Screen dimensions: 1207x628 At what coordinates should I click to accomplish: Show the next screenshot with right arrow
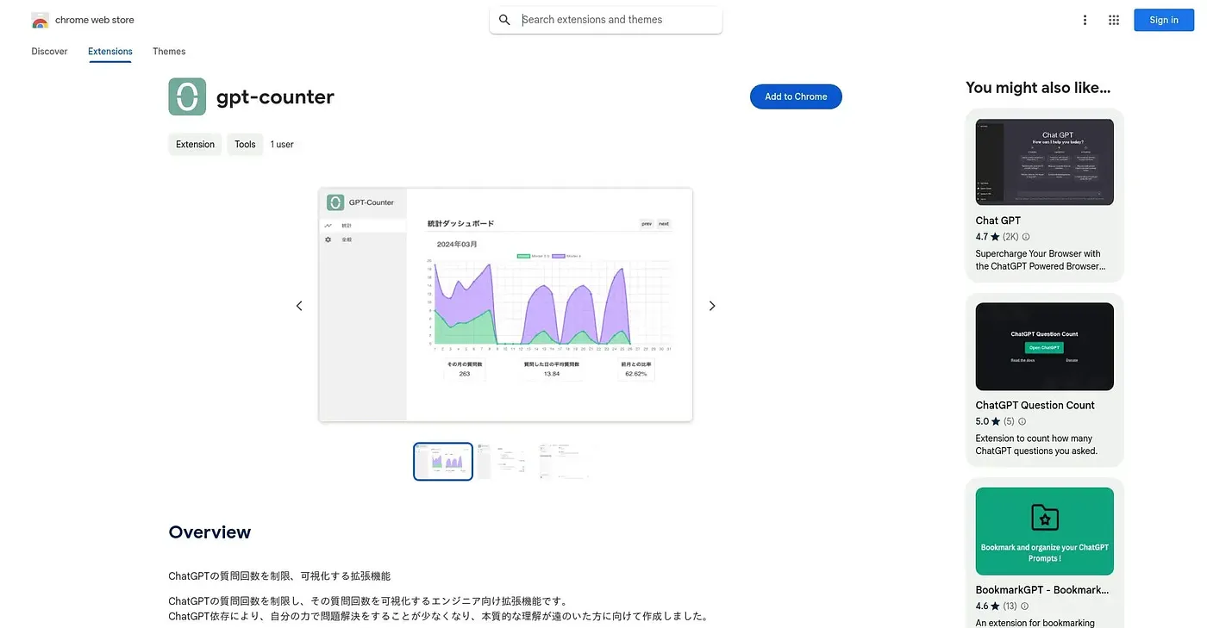(x=712, y=306)
